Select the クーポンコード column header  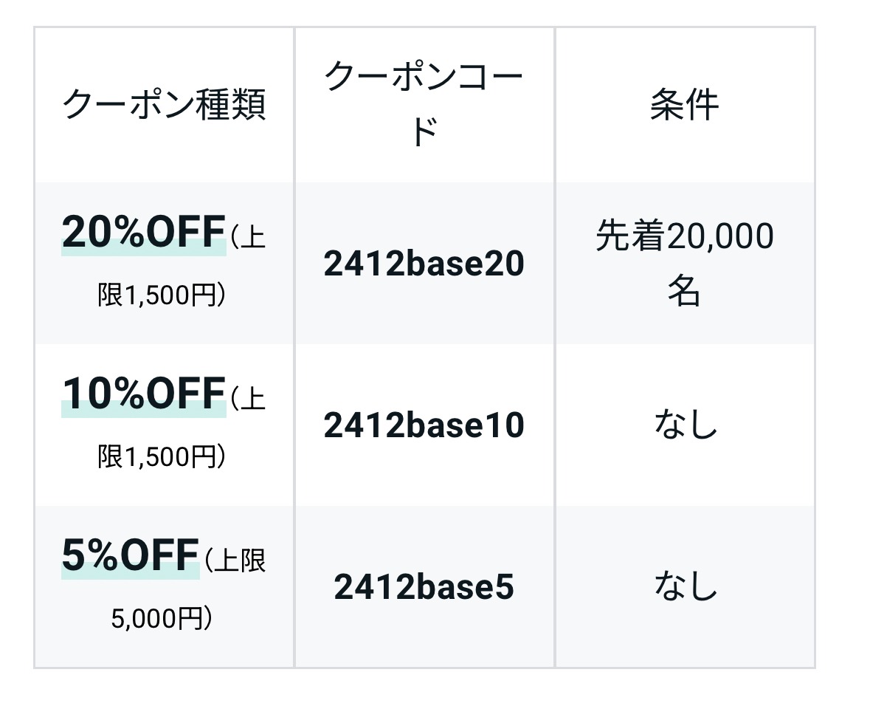[x=424, y=104]
